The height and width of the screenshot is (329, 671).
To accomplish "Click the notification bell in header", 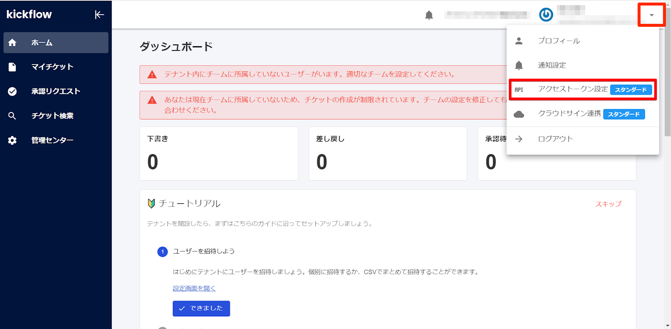I will pyautogui.click(x=429, y=16).
